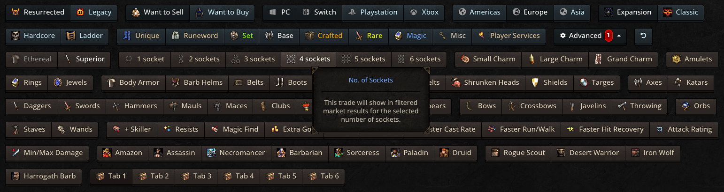Choose the Playstation platform option
724x192 pixels.
[373, 12]
